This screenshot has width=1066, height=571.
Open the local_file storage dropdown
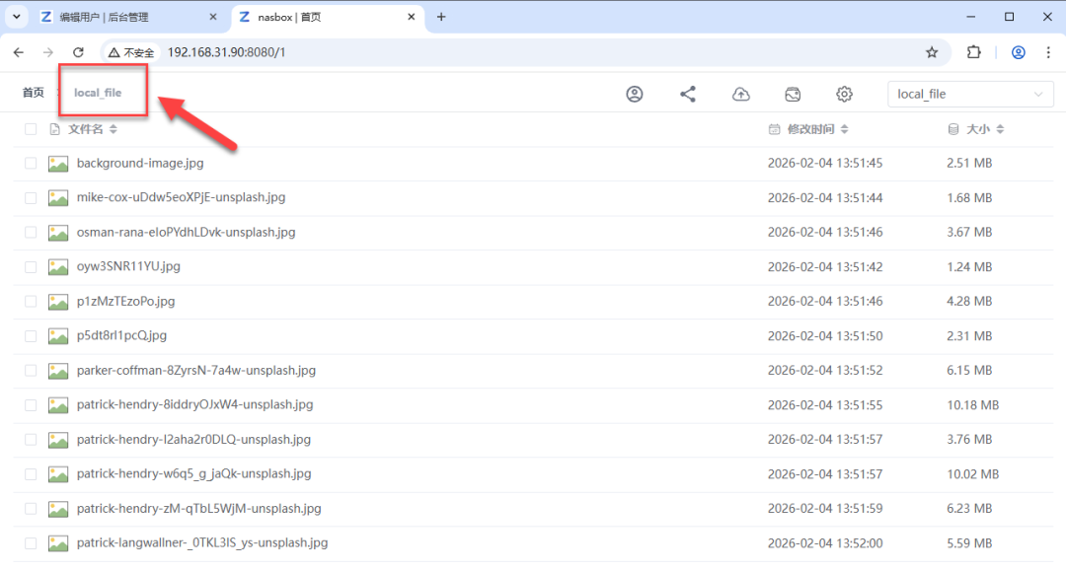(970, 95)
